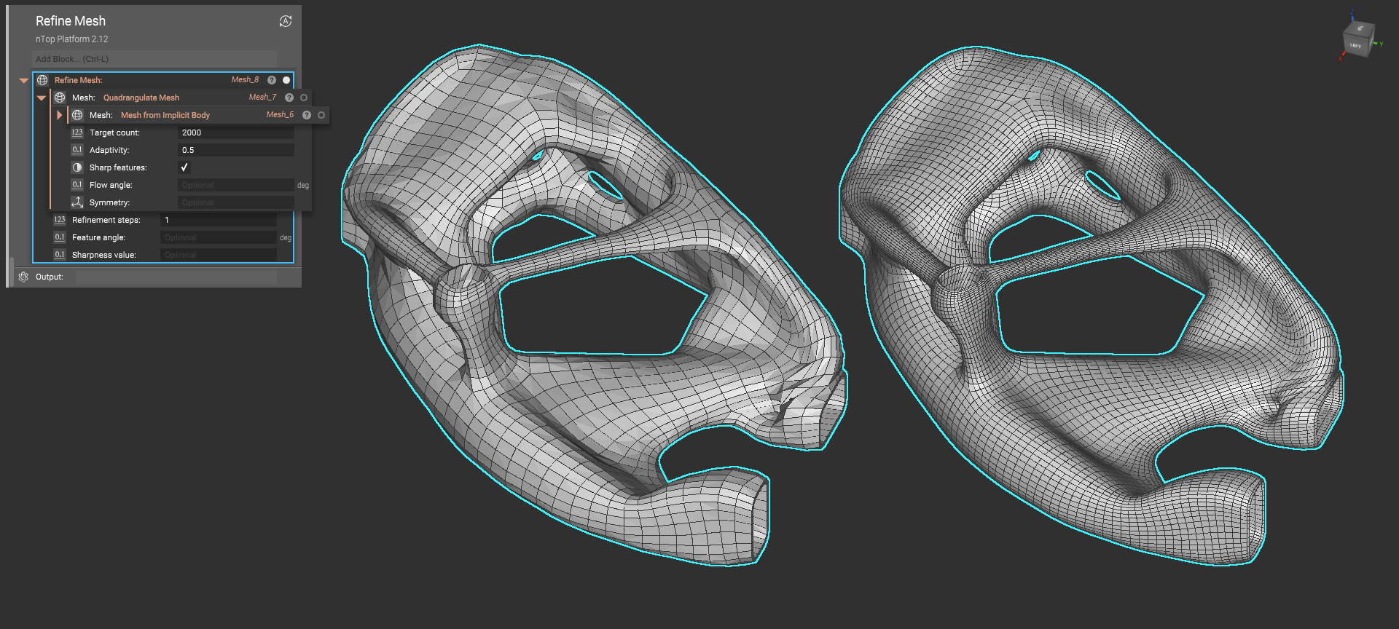The image size is (1399, 629).
Task: Click the Target count field showing 2000
Action: [x=236, y=132]
